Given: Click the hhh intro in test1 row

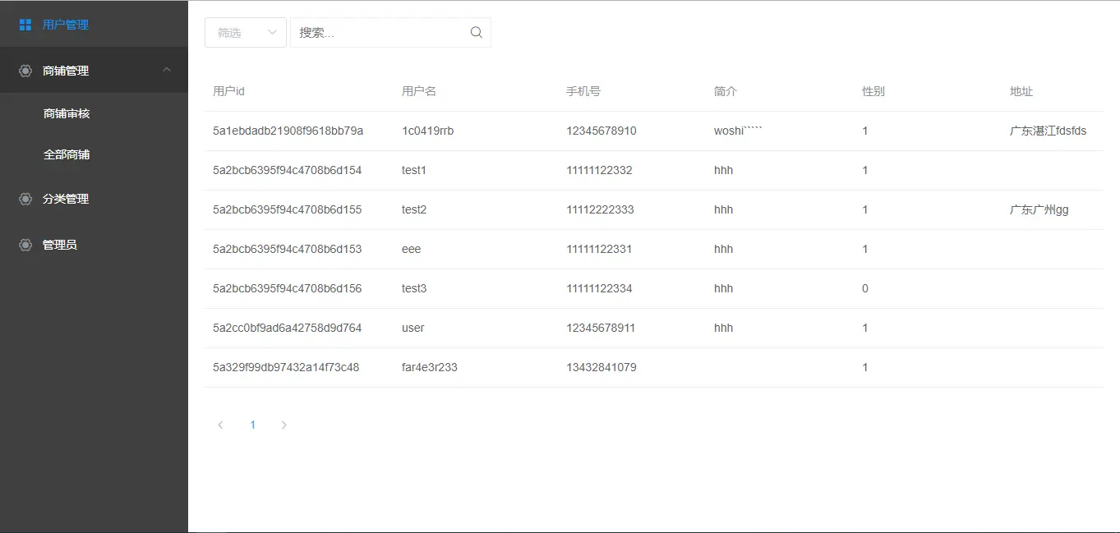Looking at the screenshot, I should [x=723, y=170].
